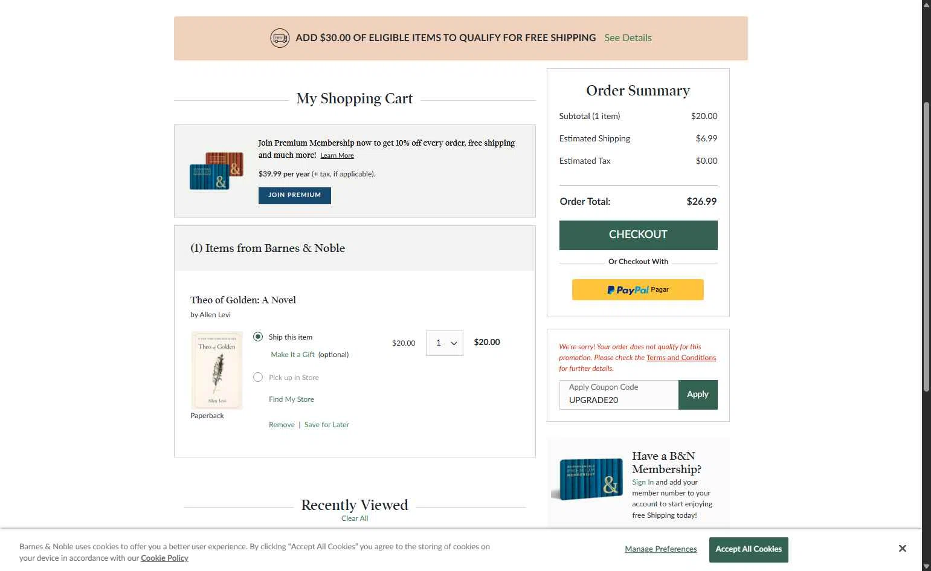Screen dimensions: 931x571
Task: Accept all cookies
Action: coord(748,549)
